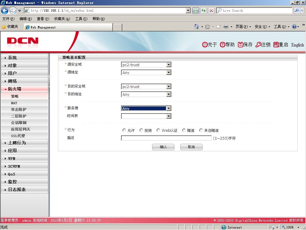Click the Print icon in command bar
The height and width of the screenshot is (230, 306).
(x=226, y=27)
